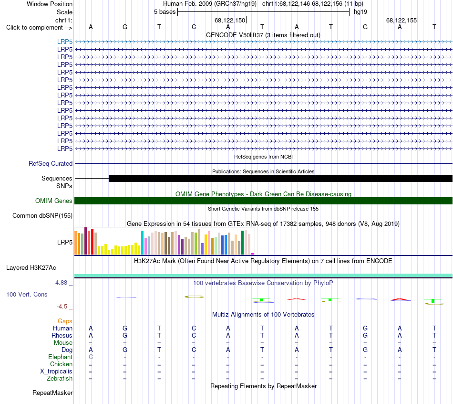Select the Zebrafish alignment row label
453x404 pixels.
tap(60, 378)
